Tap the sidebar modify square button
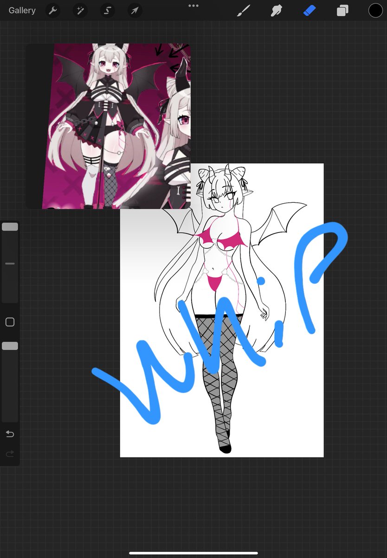The height and width of the screenshot is (558, 387). click(x=10, y=322)
